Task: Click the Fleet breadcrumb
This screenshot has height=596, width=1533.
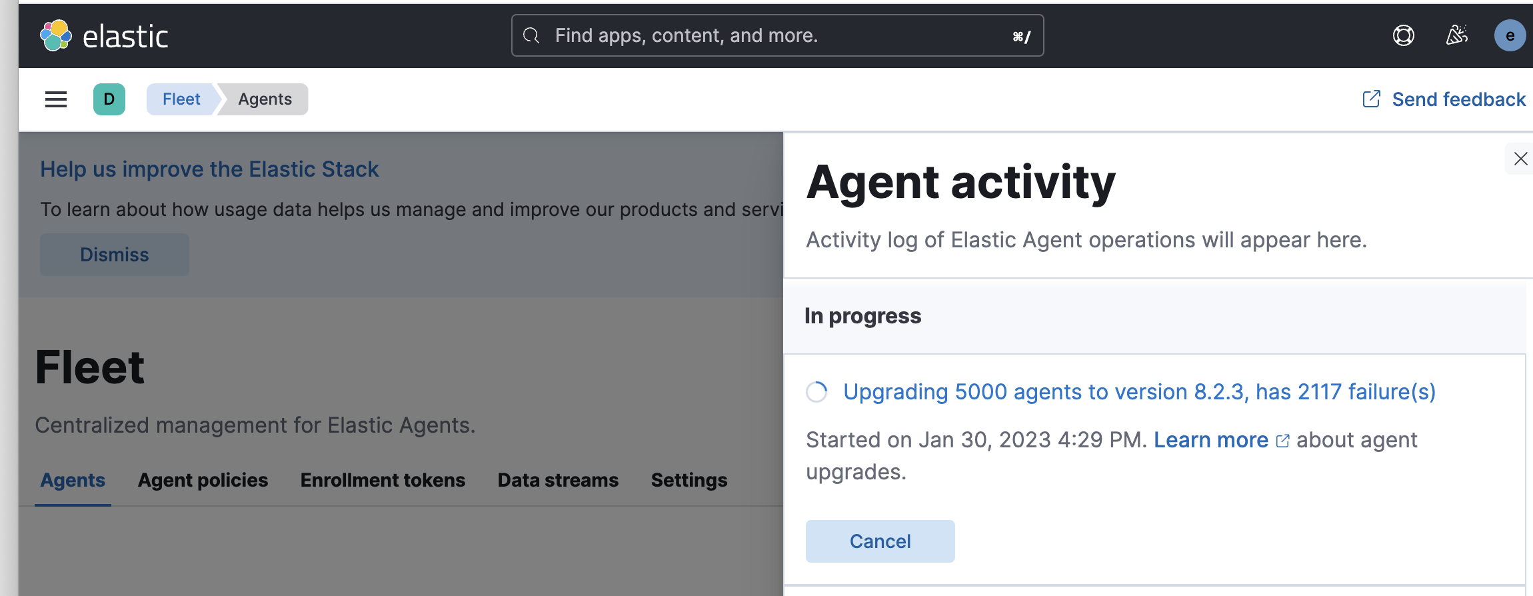Action: point(181,99)
